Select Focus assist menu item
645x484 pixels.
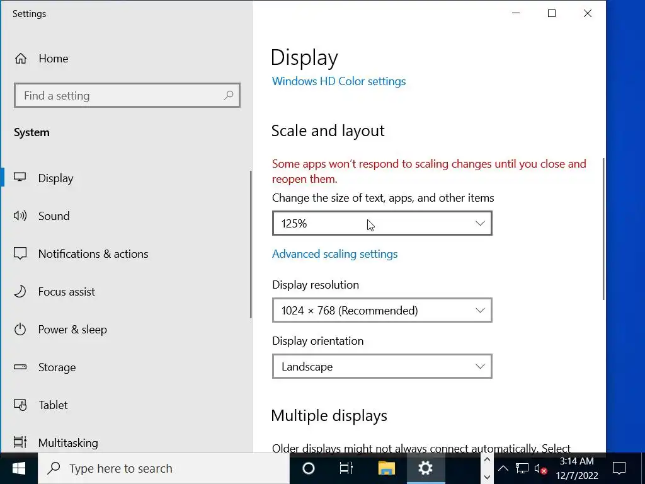(x=125, y=291)
